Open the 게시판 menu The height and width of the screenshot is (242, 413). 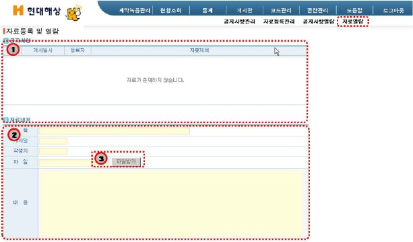click(x=245, y=11)
